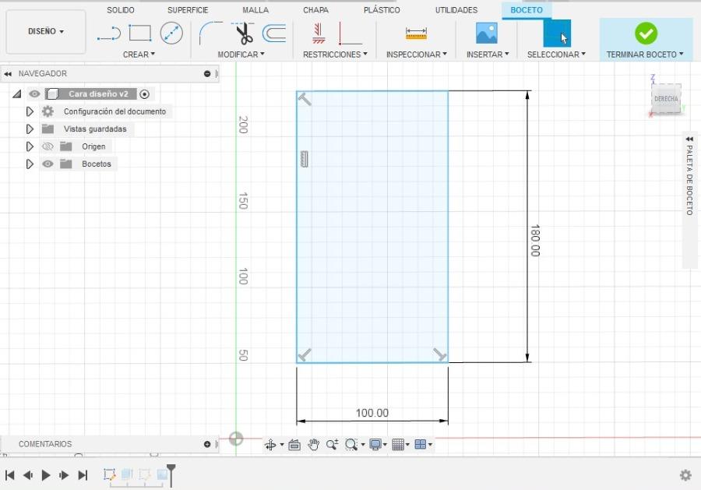The height and width of the screenshot is (490, 701).
Task: Open Display settings monitor icon
Action: (375, 445)
